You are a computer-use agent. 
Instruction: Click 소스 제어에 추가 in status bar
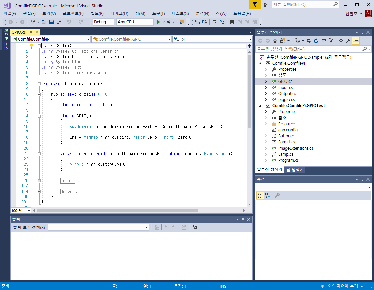coord(342,286)
